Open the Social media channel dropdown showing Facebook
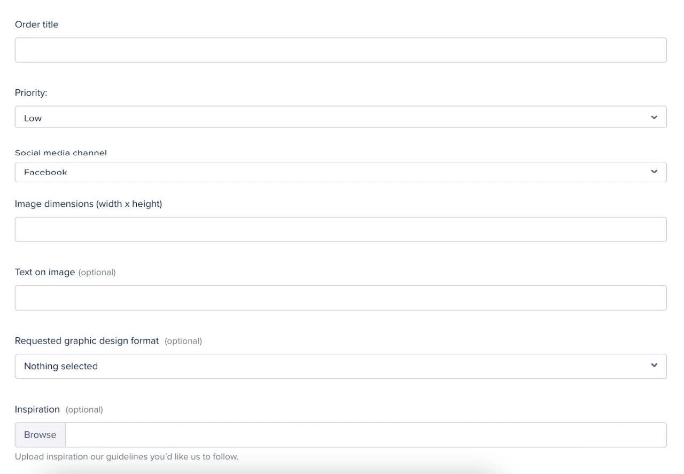Image resolution: width=684 pixels, height=474 pixels. click(x=340, y=172)
